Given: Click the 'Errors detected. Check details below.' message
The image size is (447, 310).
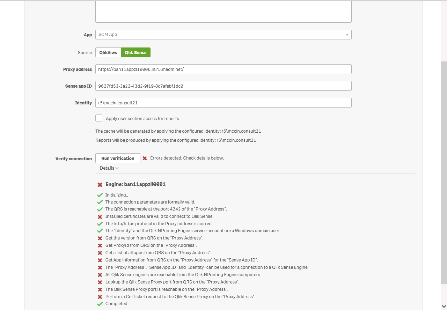Looking at the screenshot, I should click(x=187, y=158).
